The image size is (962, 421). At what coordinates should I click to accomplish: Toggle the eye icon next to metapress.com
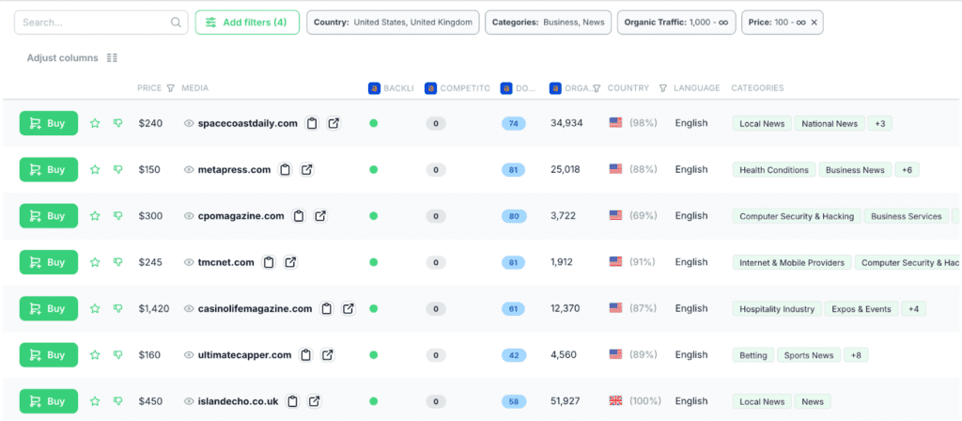tap(189, 170)
